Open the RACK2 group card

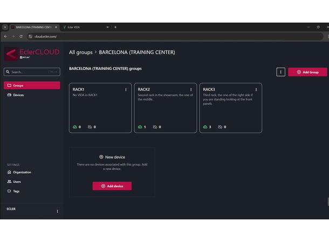point(166,108)
